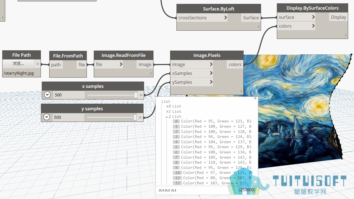Expand the x samples slider options chevron
This screenshot has width=354, height=199.
[x=47, y=95]
